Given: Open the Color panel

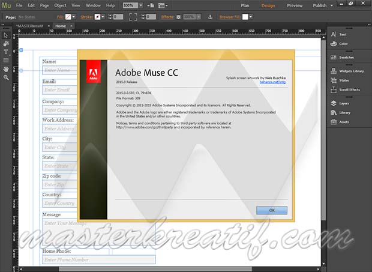Looking at the screenshot, I should [x=339, y=44].
